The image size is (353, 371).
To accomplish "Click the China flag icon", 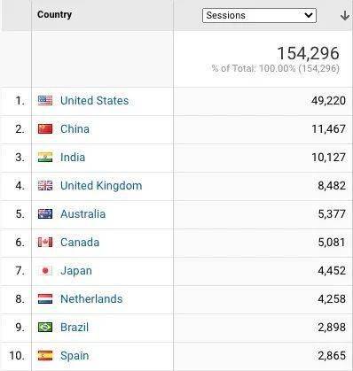I will pyautogui.click(x=45, y=129).
